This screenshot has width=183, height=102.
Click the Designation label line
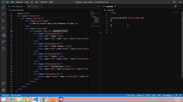(x=54, y=66)
